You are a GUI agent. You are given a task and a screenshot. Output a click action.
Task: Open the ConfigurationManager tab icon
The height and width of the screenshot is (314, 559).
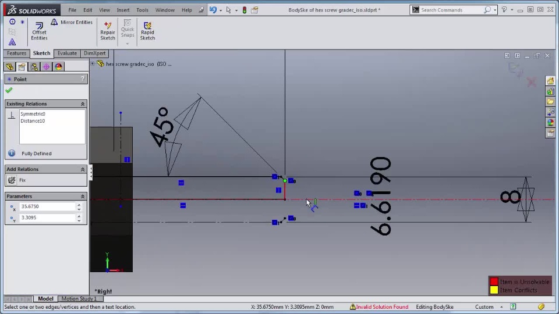(x=34, y=66)
